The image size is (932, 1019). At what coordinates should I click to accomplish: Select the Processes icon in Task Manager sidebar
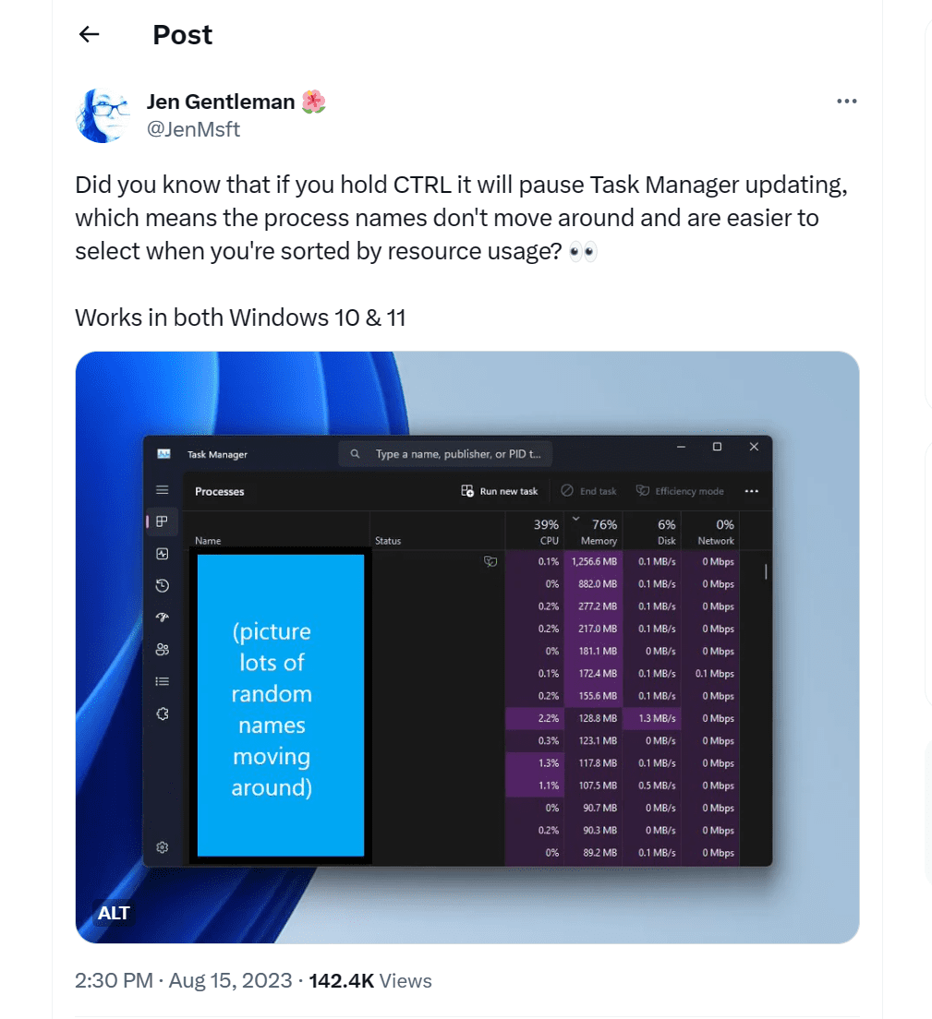163,521
